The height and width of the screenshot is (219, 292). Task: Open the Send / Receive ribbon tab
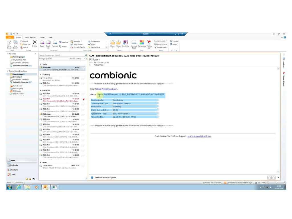30,37
